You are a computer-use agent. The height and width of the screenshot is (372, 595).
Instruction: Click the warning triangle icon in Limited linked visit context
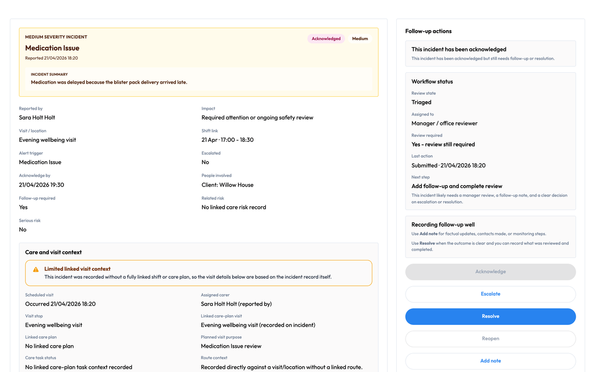pos(36,269)
